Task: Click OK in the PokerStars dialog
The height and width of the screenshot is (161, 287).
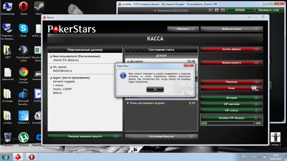Action: 155,89
